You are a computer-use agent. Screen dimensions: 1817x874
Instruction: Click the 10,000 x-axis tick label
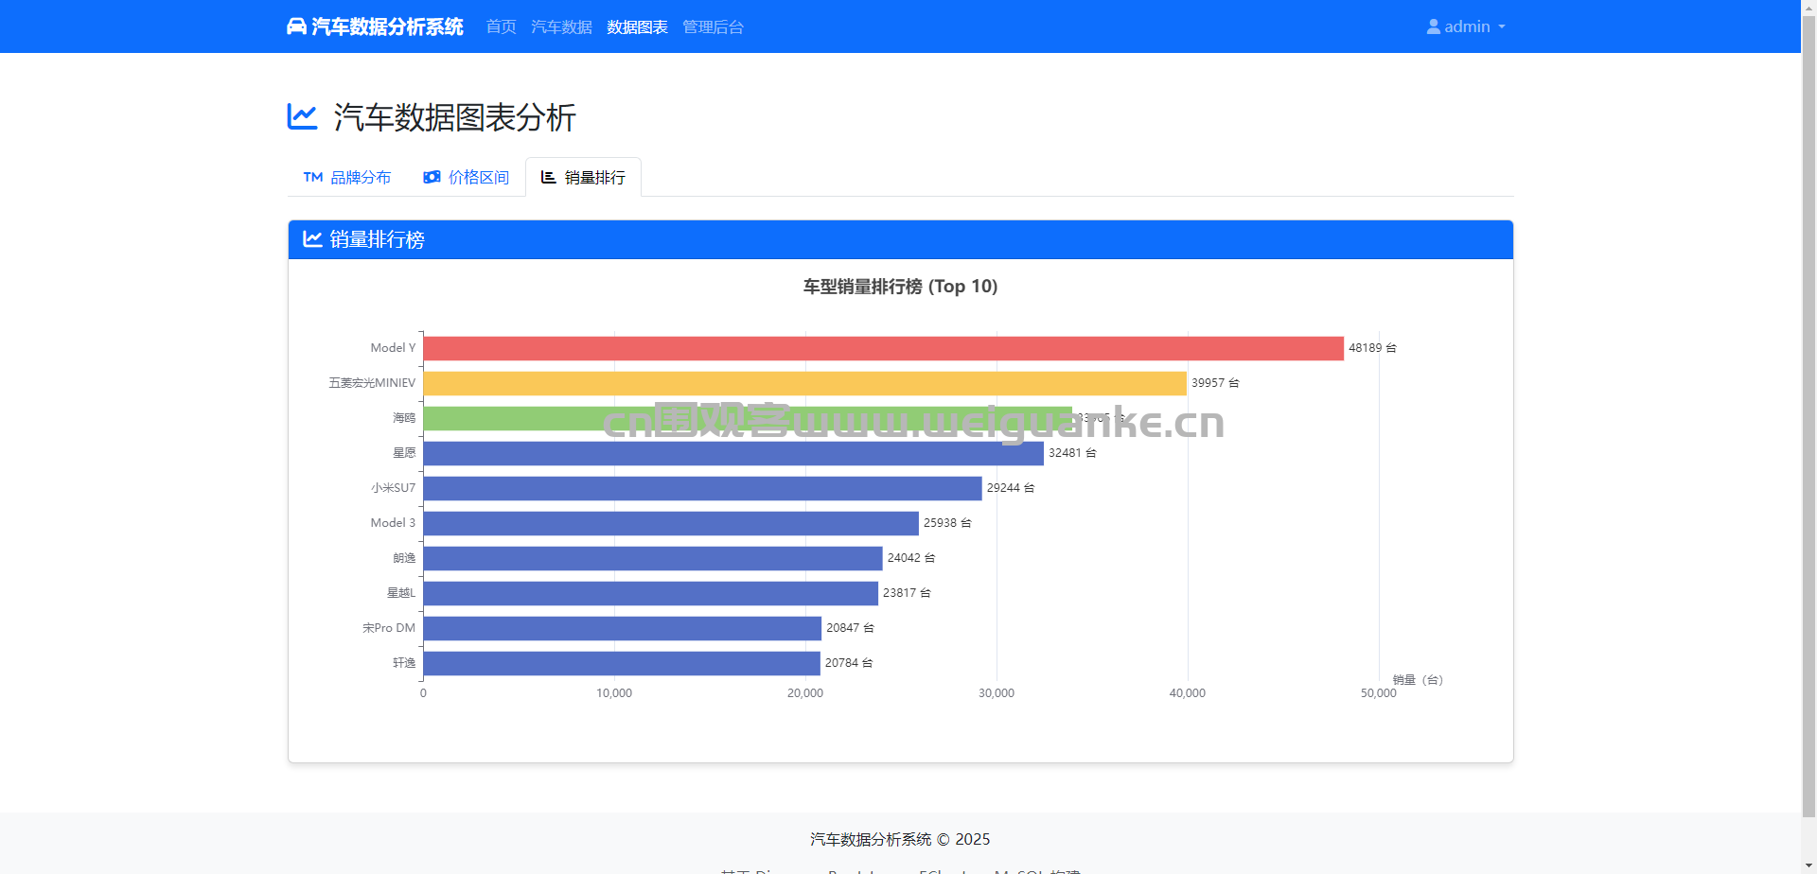614,693
